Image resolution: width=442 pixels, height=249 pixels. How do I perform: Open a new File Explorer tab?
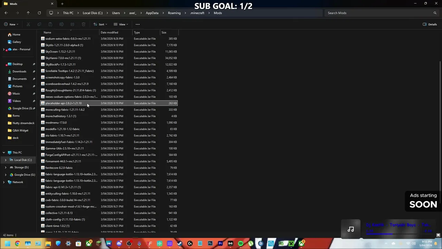tap(62, 4)
